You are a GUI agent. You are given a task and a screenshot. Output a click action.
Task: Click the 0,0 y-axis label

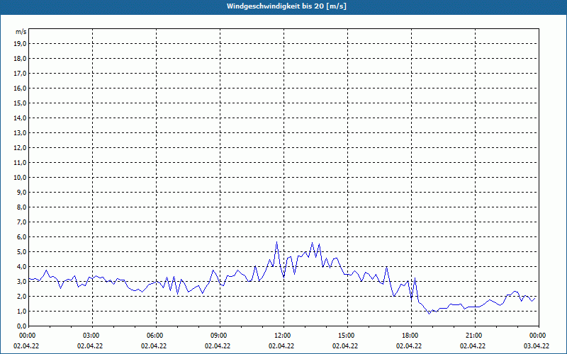point(21,326)
